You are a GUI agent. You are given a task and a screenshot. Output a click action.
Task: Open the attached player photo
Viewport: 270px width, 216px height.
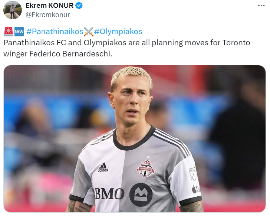135,139
